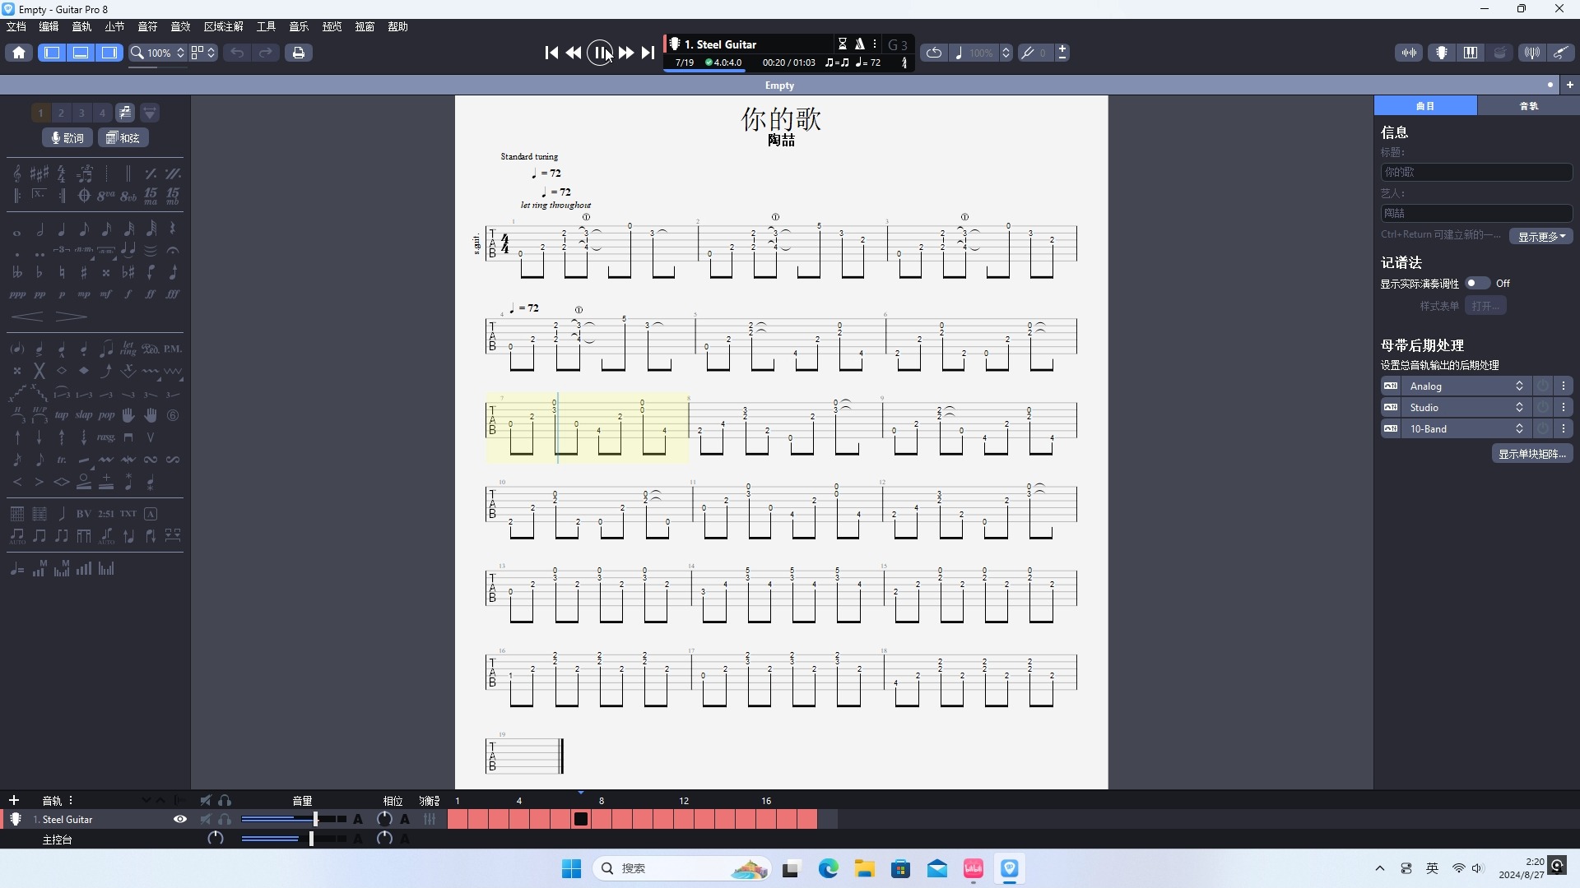Apply the slap technique

[84, 415]
